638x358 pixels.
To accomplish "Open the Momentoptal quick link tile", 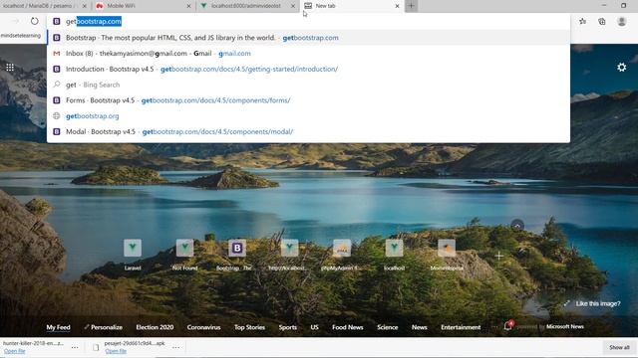I will [447, 248].
